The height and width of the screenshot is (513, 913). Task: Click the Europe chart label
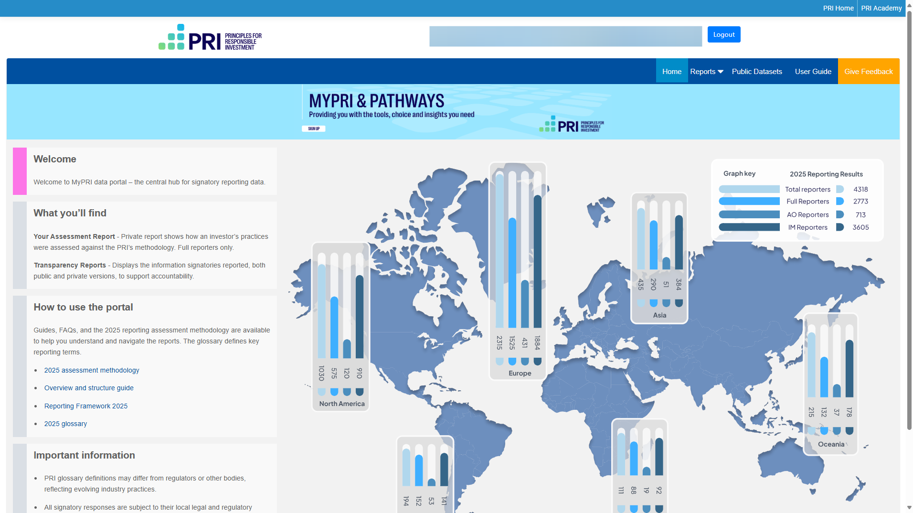[520, 374]
